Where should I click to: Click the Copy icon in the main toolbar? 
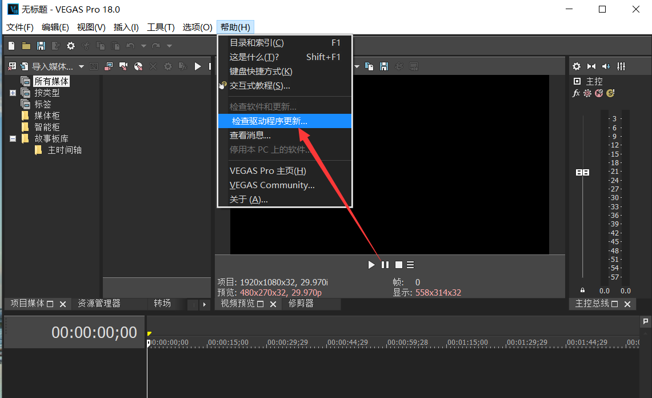click(x=101, y=46)
